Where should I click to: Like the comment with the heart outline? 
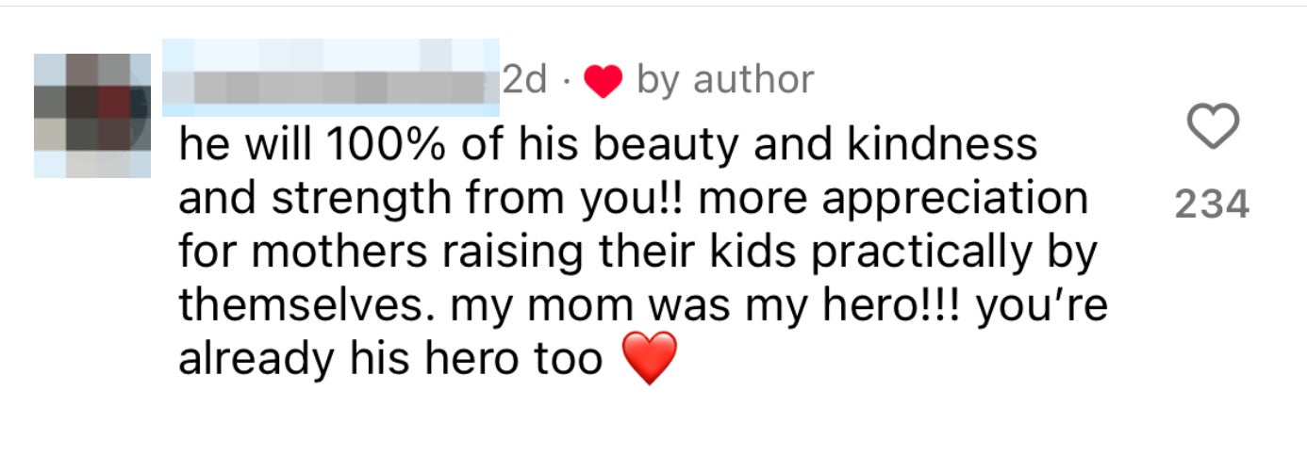pos(1212,128)
